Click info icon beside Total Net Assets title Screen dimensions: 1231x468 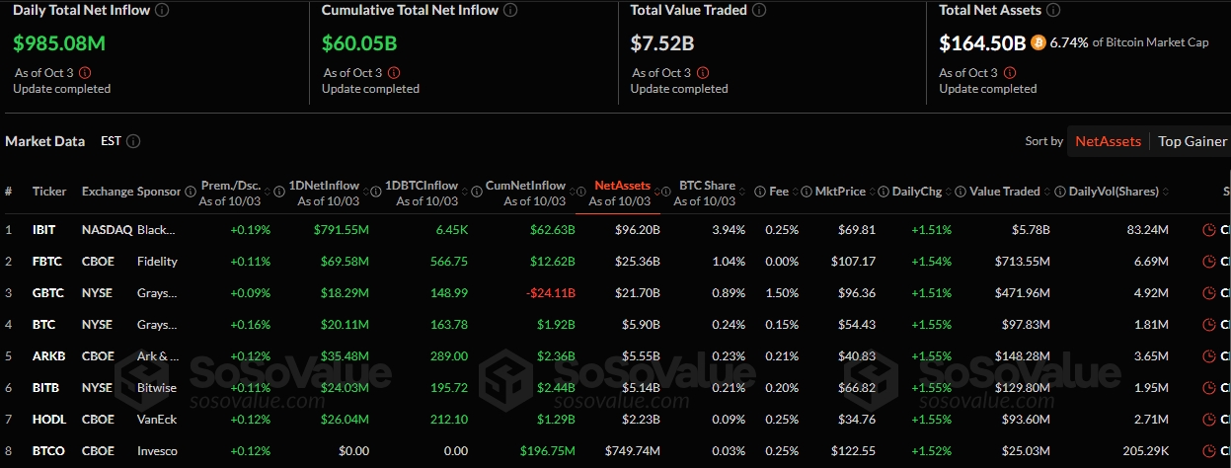[x=1052, y=10]
